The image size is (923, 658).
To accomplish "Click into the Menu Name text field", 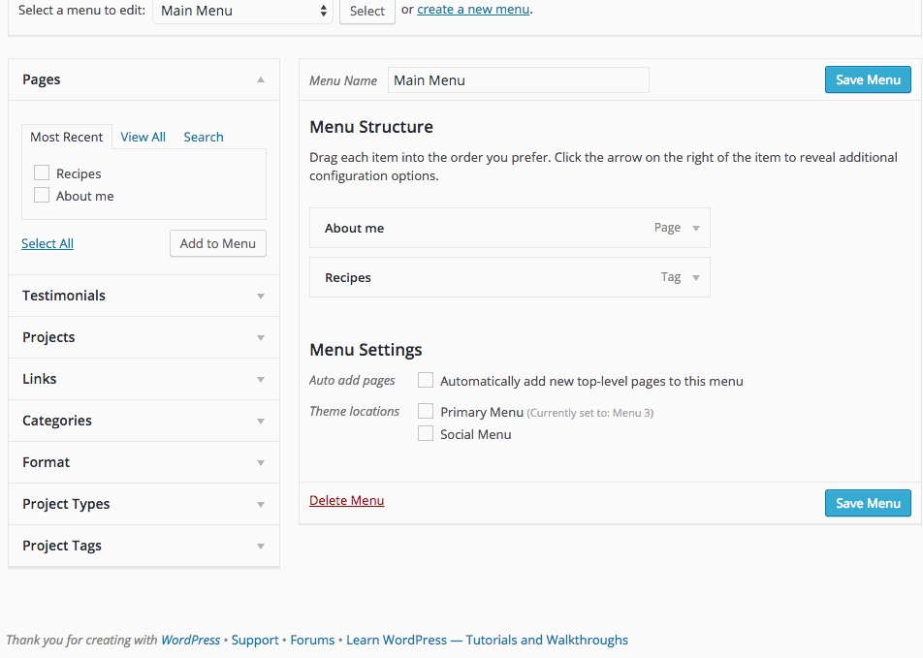I will (x=518, y=80).
